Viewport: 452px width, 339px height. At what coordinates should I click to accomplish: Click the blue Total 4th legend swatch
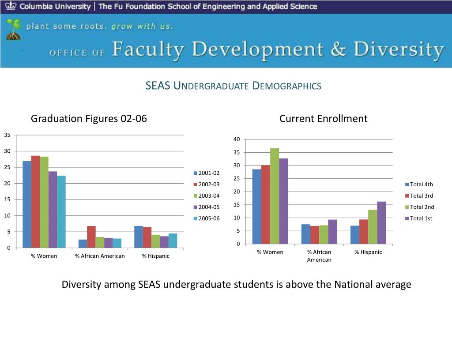[407, 185]
